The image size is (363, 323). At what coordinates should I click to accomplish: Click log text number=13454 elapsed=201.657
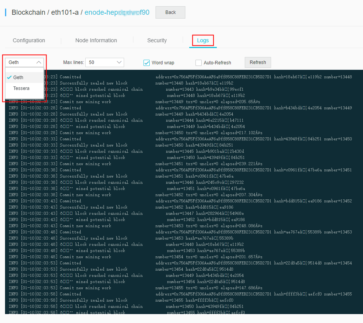pos(209,257)
